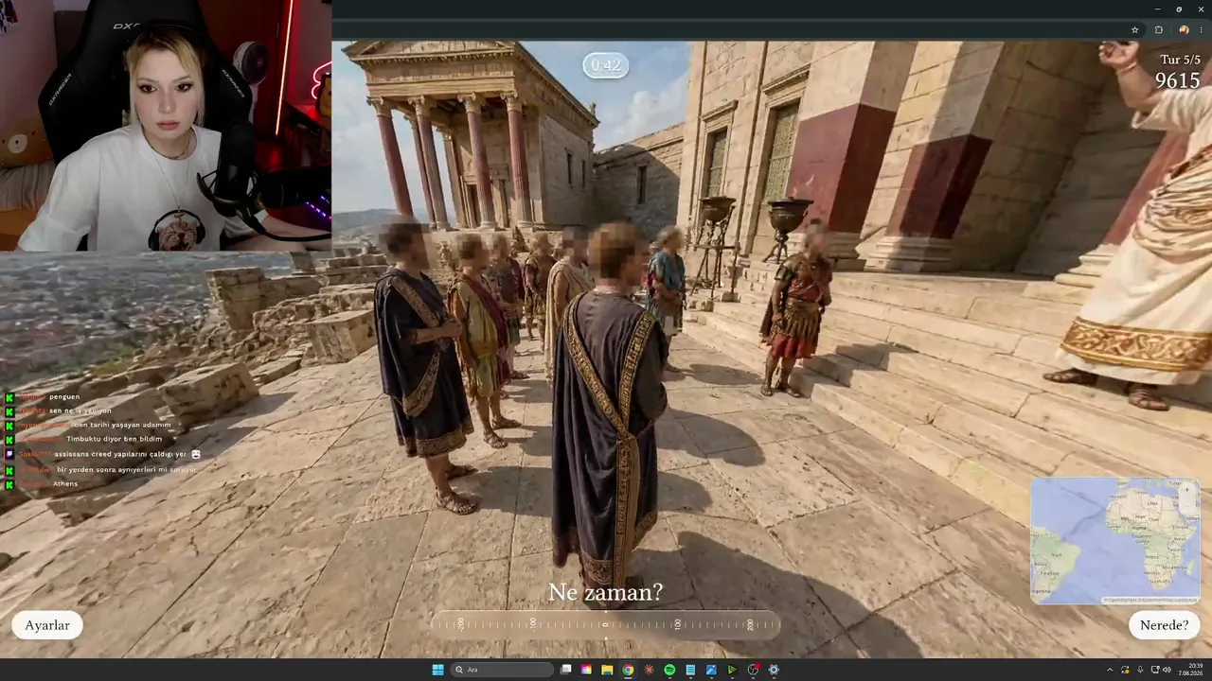Click the Tur 5/5 round indicator
The height and width of the screenshot is (681, 1212).
click(1180, 60)
